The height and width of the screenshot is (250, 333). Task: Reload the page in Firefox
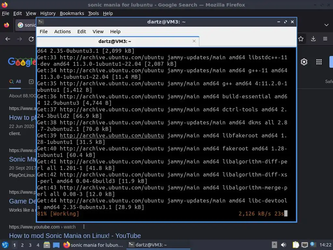[x=31, y=39]
